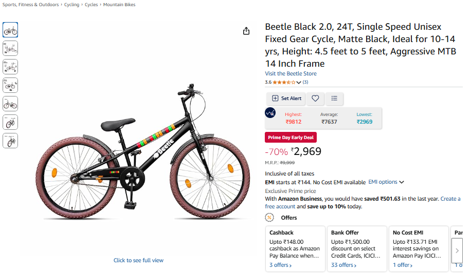Select the second product thumbnail
The width and height of the screenshot is (471, 273).
pos(10,48)
